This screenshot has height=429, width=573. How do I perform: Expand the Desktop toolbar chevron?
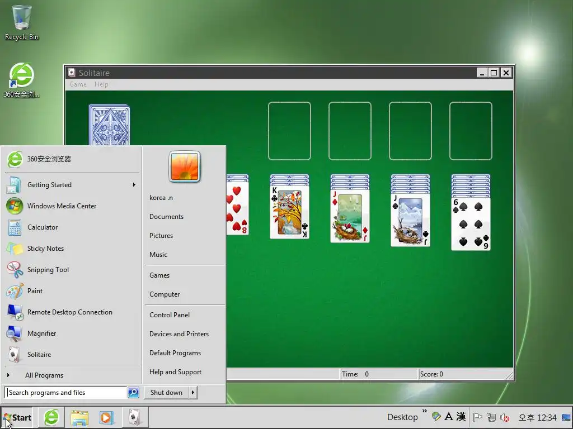[424, 411]
